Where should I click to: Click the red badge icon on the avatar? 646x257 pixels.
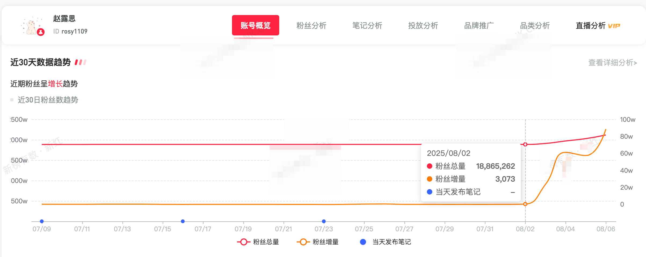tap(40, 32)
